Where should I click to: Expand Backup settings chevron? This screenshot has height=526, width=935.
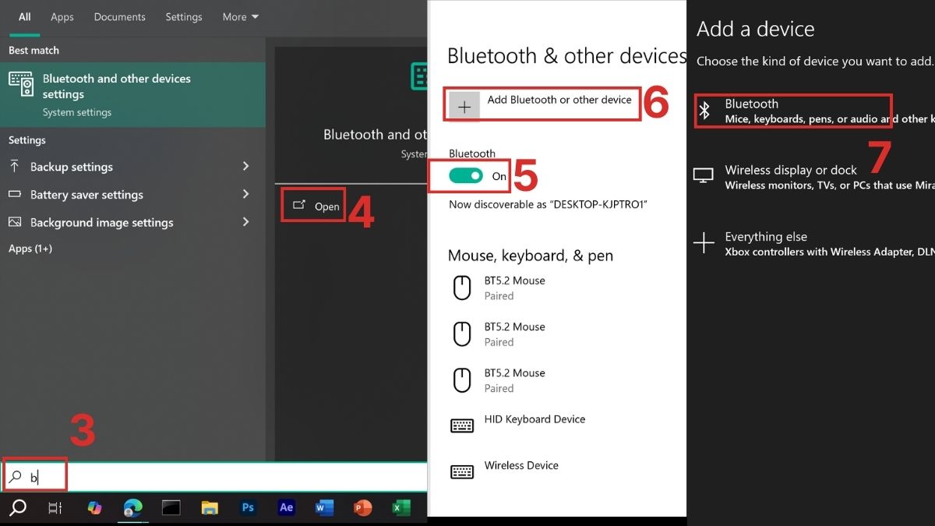point(245,167)
